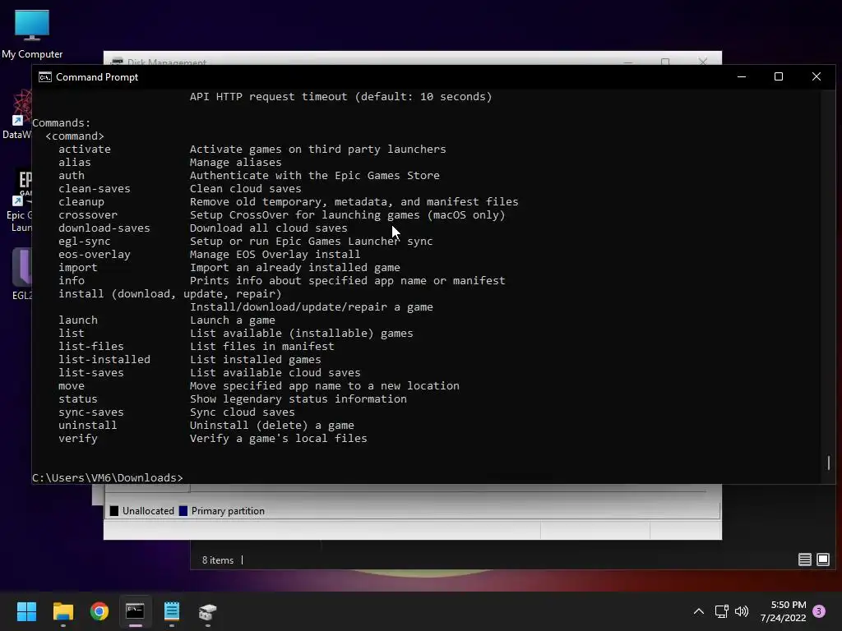Click 'API HTTP request timeout' text line

[x=340, y=97]
